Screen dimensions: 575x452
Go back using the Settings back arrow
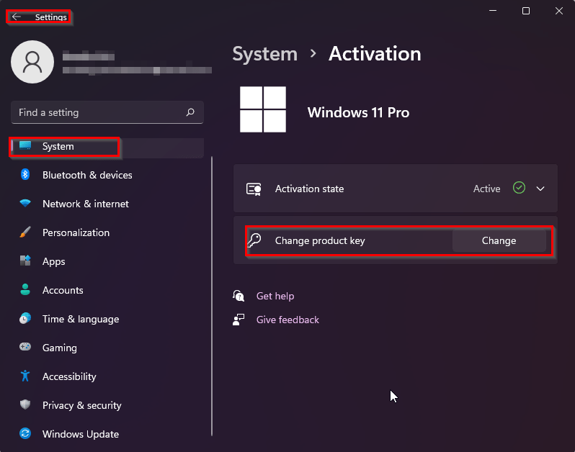coord(16,17)
